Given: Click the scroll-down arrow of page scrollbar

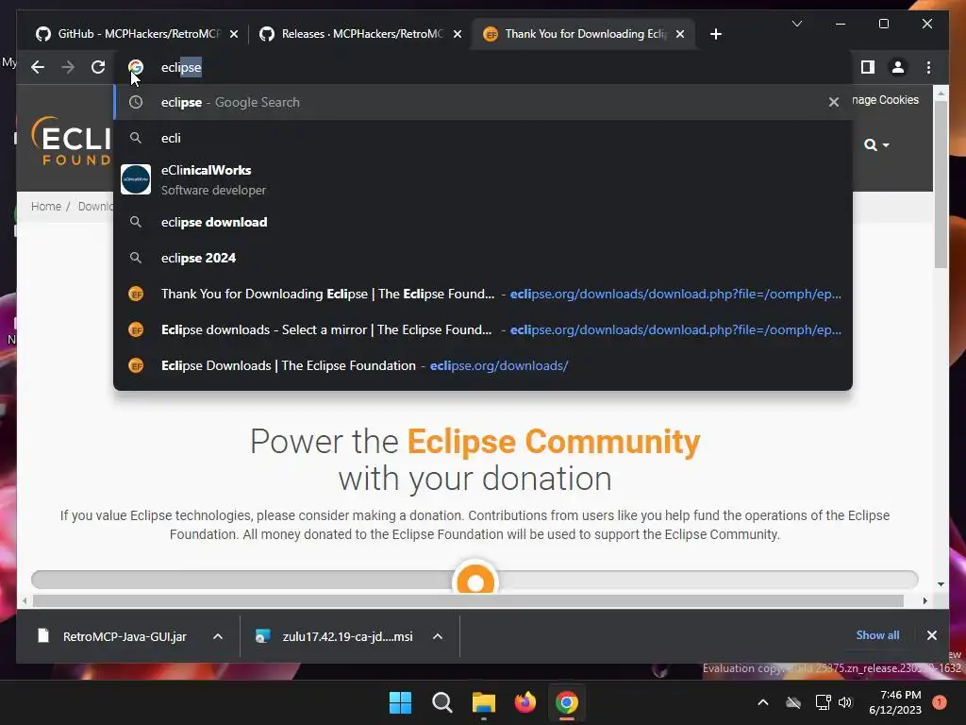Looking at the screenshot, I should [x=941, y=583].
